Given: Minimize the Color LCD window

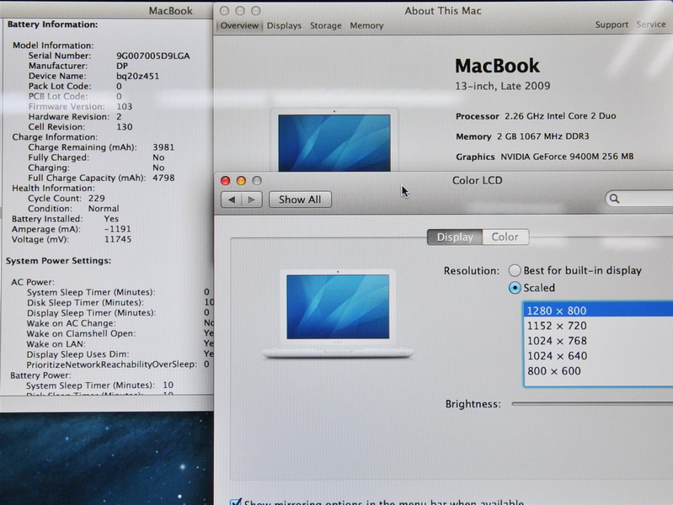Looking at the screenshot, I should pyautogui.click(x=241, y=181).
